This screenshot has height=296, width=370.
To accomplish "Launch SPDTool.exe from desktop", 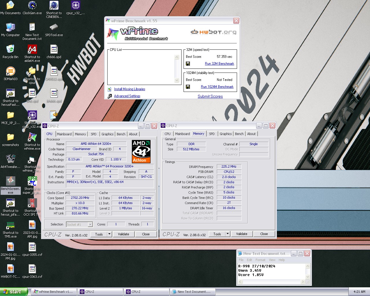I will coord(54,30).
